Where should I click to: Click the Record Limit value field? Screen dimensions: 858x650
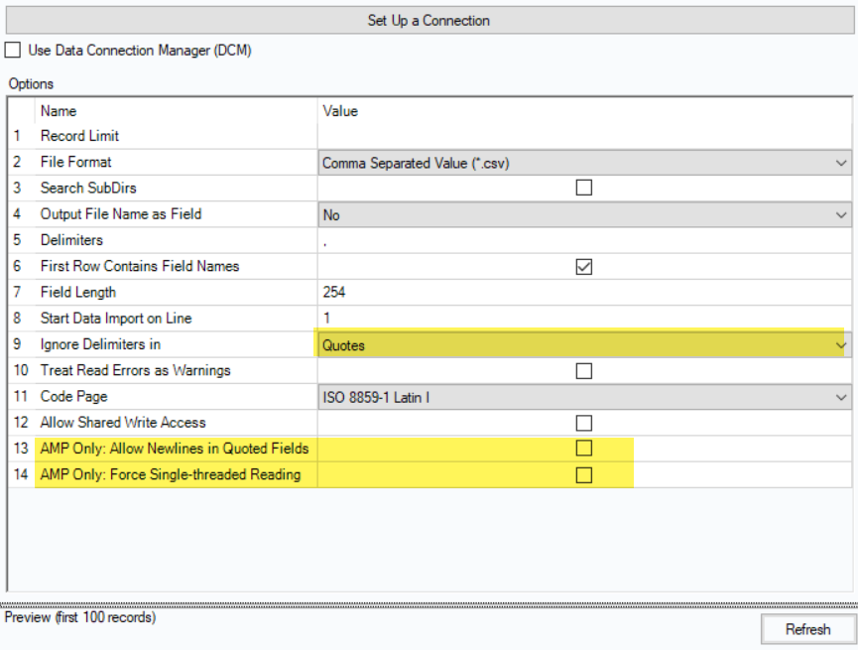[x=583, y=136]
